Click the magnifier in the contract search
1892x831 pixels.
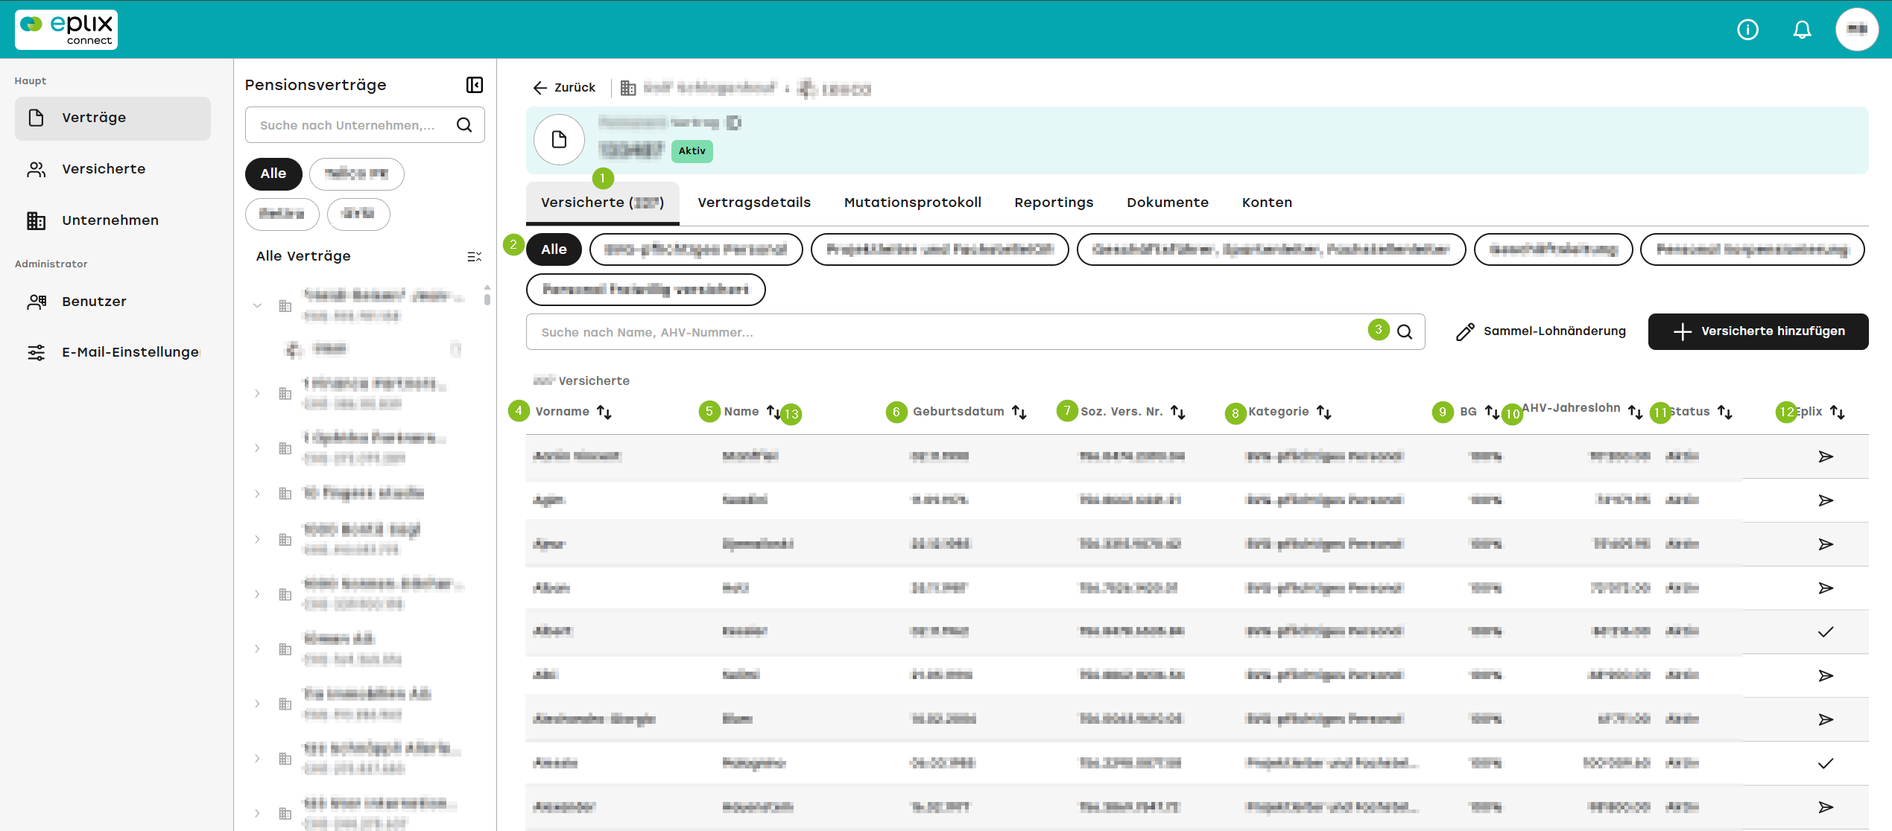click(464, 125)
